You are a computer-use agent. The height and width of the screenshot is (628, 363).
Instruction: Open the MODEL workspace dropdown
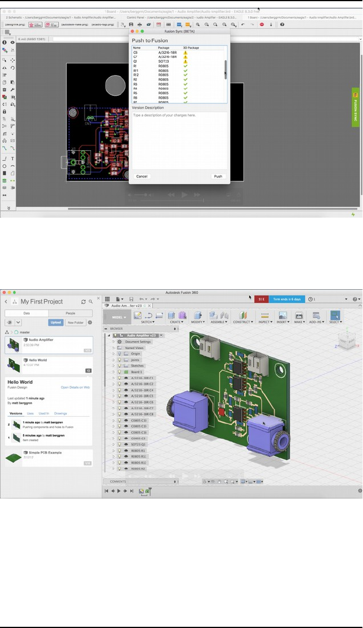pos(118,317)
